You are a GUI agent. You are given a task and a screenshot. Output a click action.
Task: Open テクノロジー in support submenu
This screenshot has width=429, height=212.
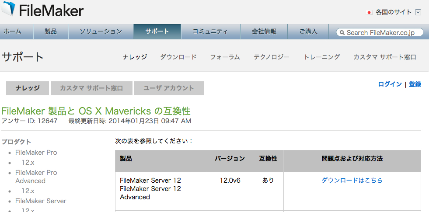[272, 57]
